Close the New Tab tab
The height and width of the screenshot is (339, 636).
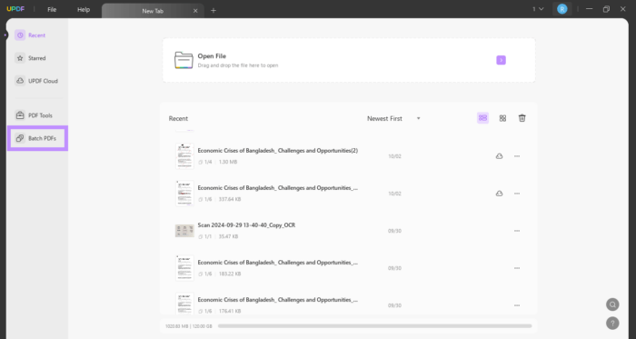click(195, 11)
